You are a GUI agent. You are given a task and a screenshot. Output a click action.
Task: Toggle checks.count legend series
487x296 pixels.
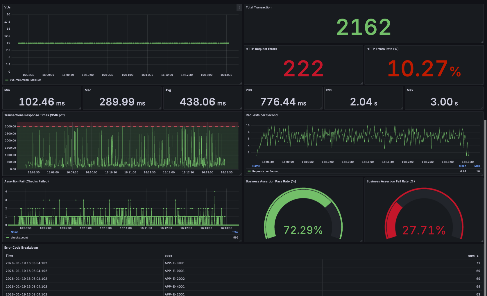point(19,238)
